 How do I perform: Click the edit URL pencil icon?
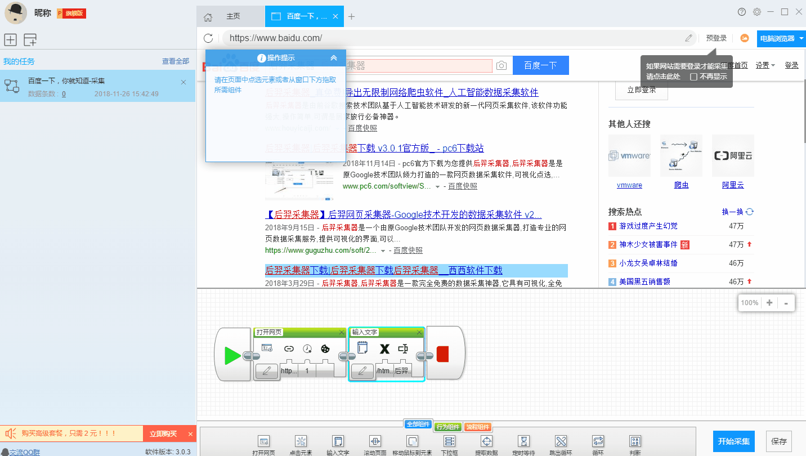click(x=689, y=38)
